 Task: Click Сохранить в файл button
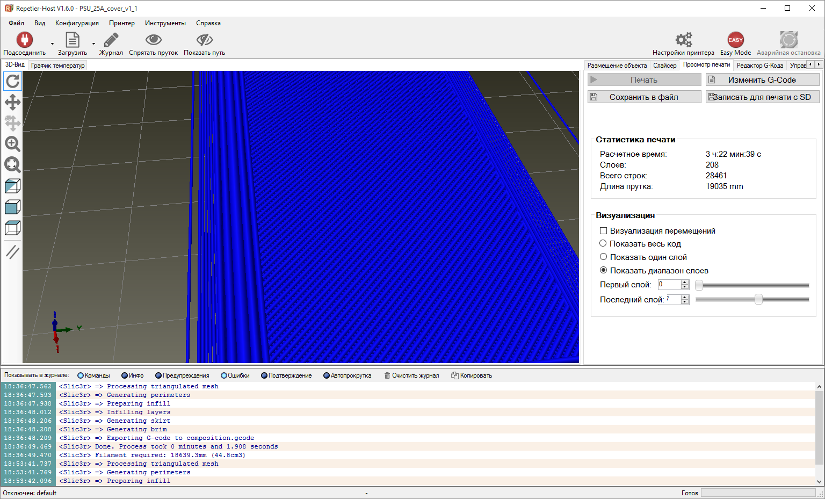tap(644, 97)
